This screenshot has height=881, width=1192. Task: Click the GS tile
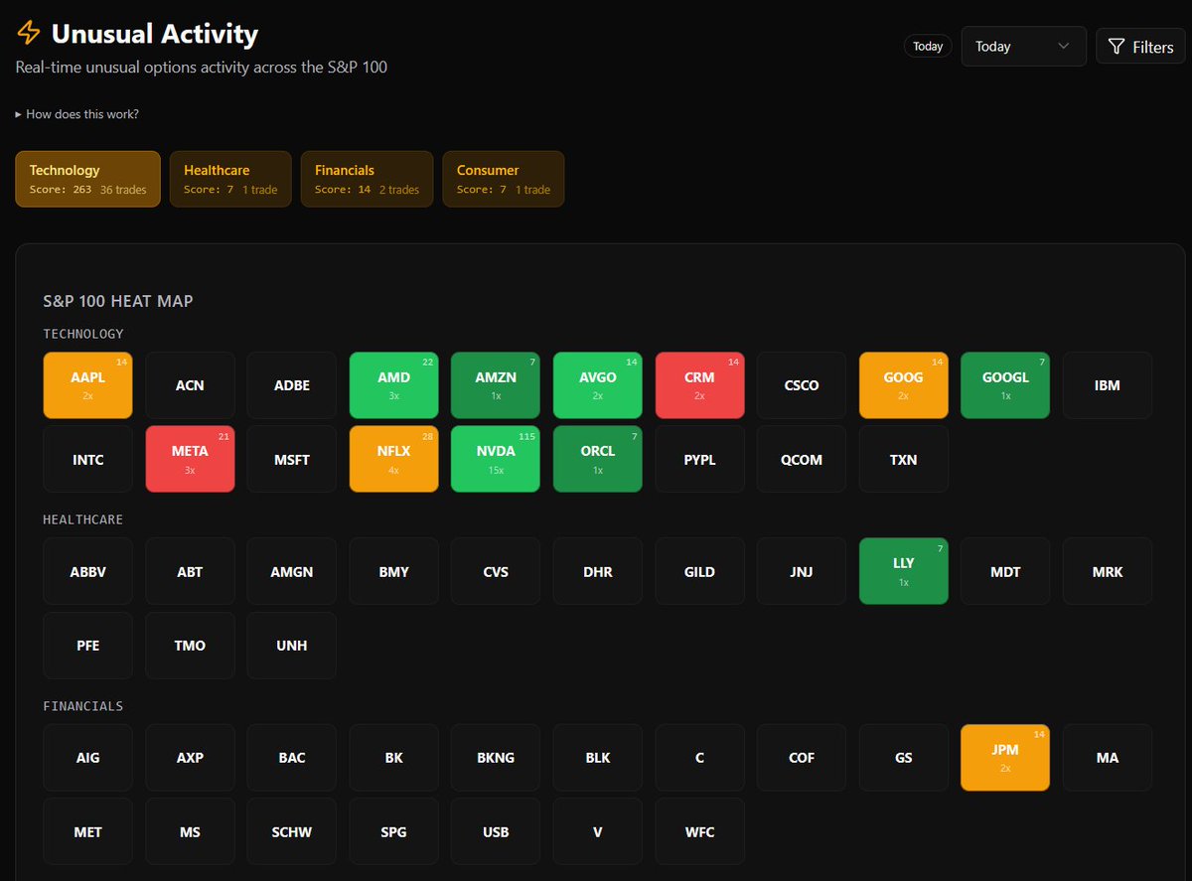(x=903, y=757)
